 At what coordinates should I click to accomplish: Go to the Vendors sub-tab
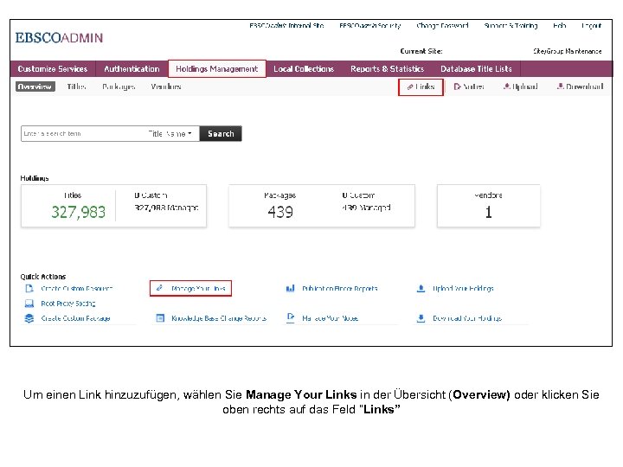point(165,86)
